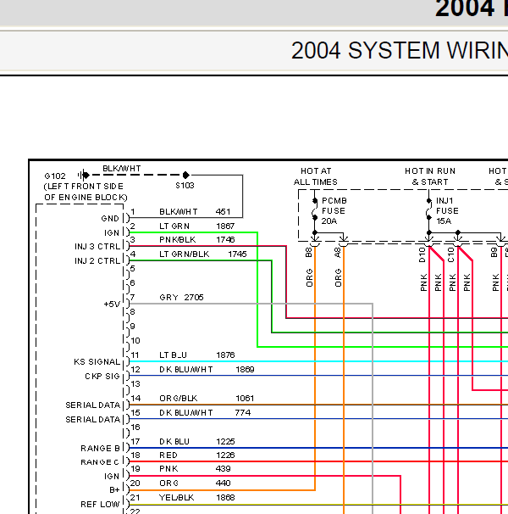The height and width of the screenshot is (514, 508).
Task: Select the 'PNK/BLK 1746' wire label
Action: click(x=196, y=240)
